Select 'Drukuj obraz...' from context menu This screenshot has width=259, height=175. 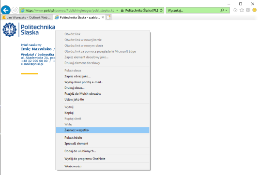(103, 88)
